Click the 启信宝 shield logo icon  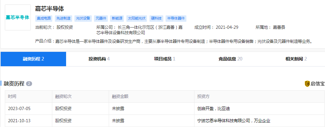coord(307,83)
